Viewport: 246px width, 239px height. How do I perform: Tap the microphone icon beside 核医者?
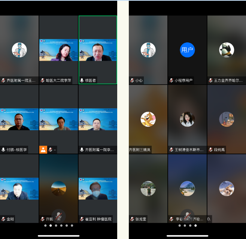click(82, 81)
